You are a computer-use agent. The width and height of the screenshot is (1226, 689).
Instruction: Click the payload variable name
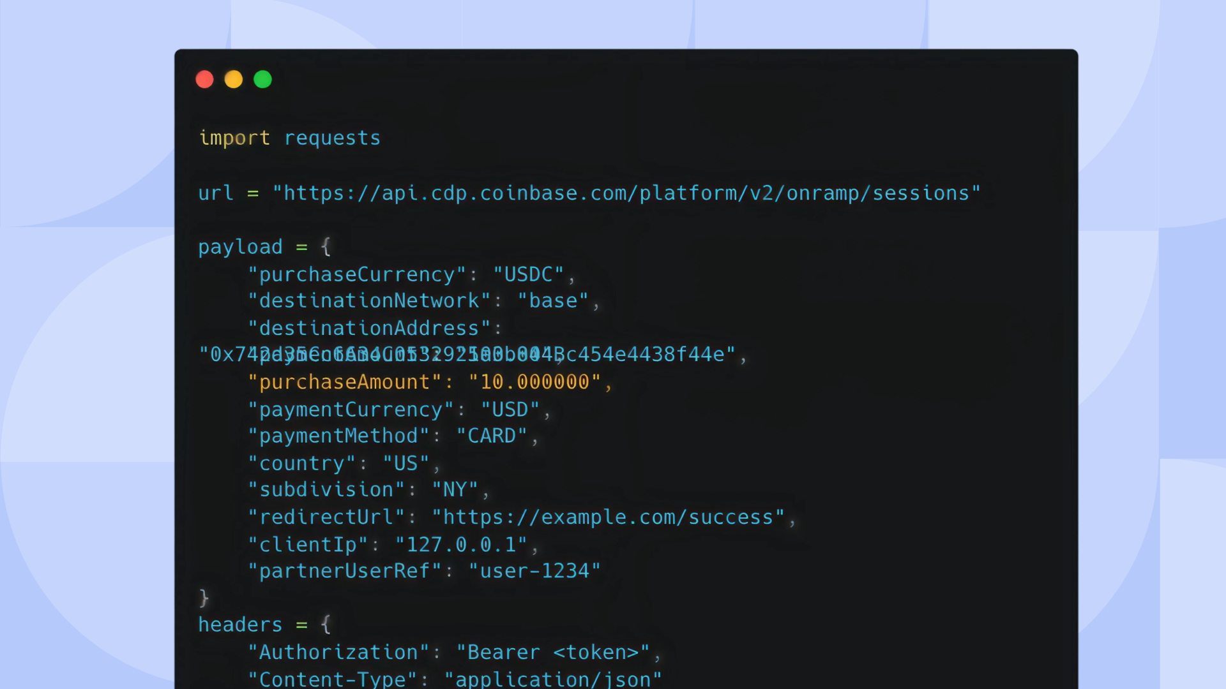[x=240, y=248]
